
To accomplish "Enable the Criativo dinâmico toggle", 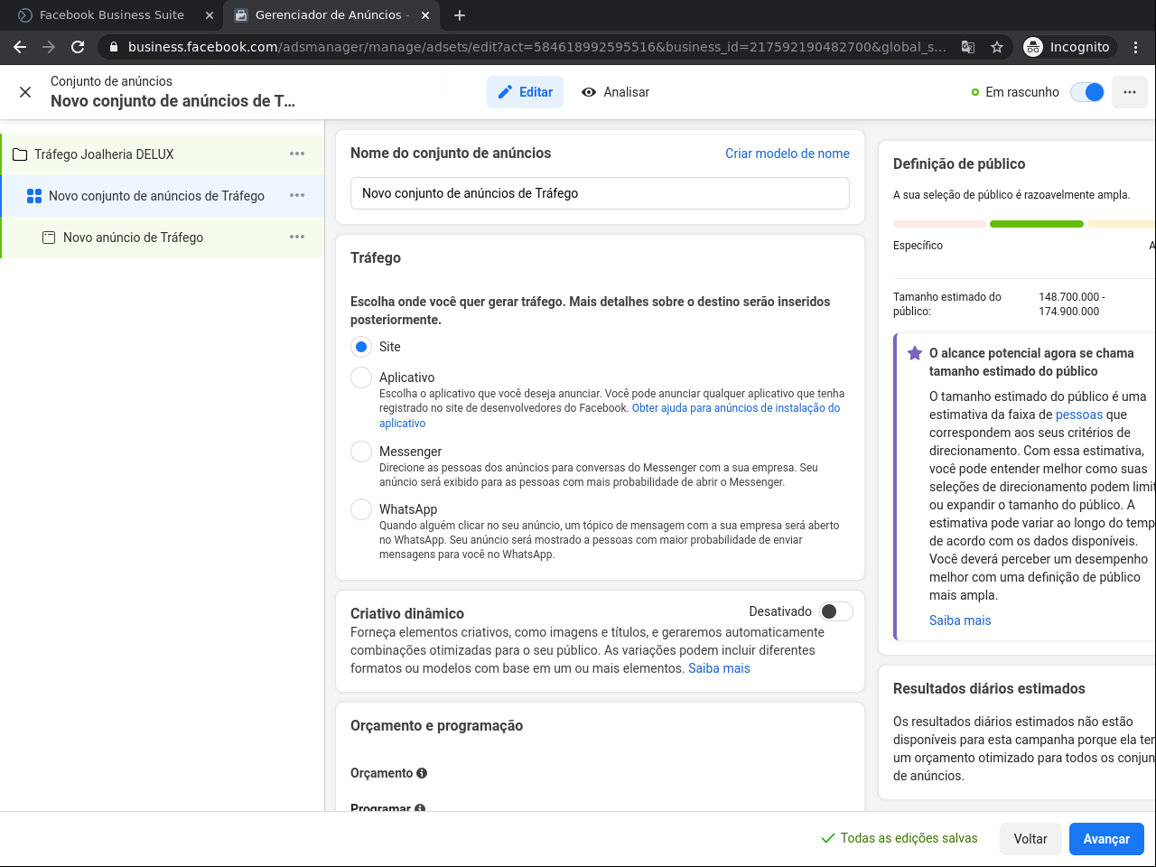I will point(836,611).
